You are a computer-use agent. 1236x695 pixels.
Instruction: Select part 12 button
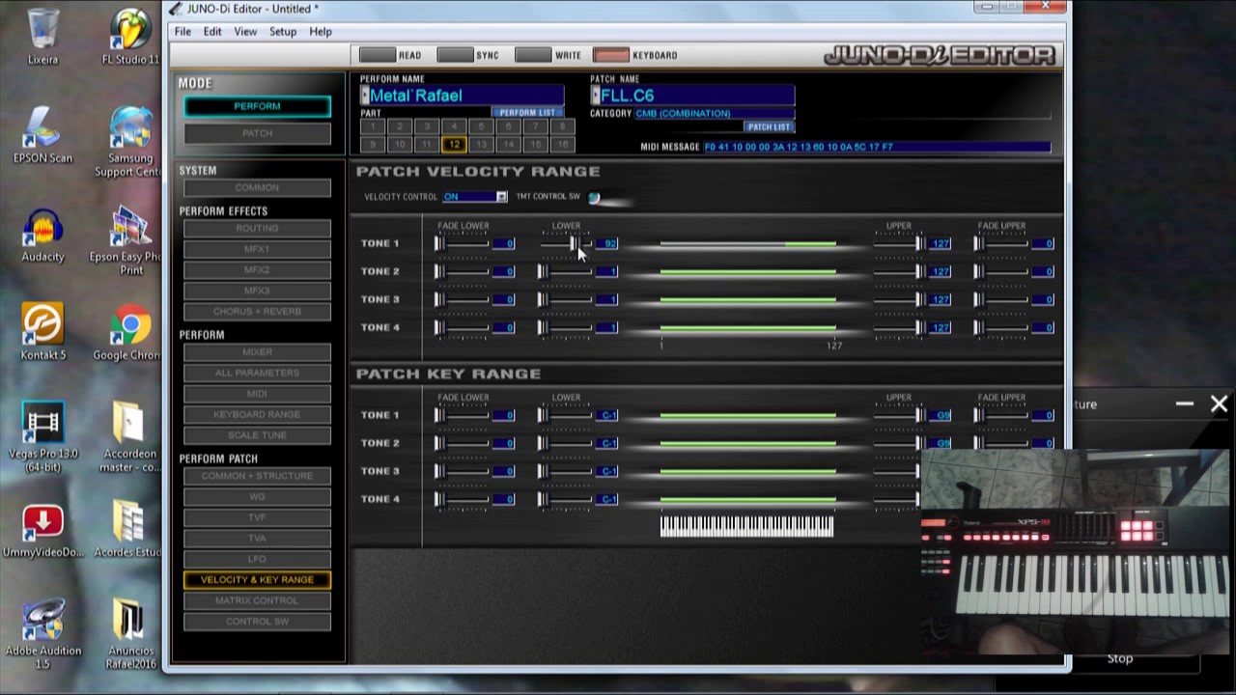tap(454, 144)
